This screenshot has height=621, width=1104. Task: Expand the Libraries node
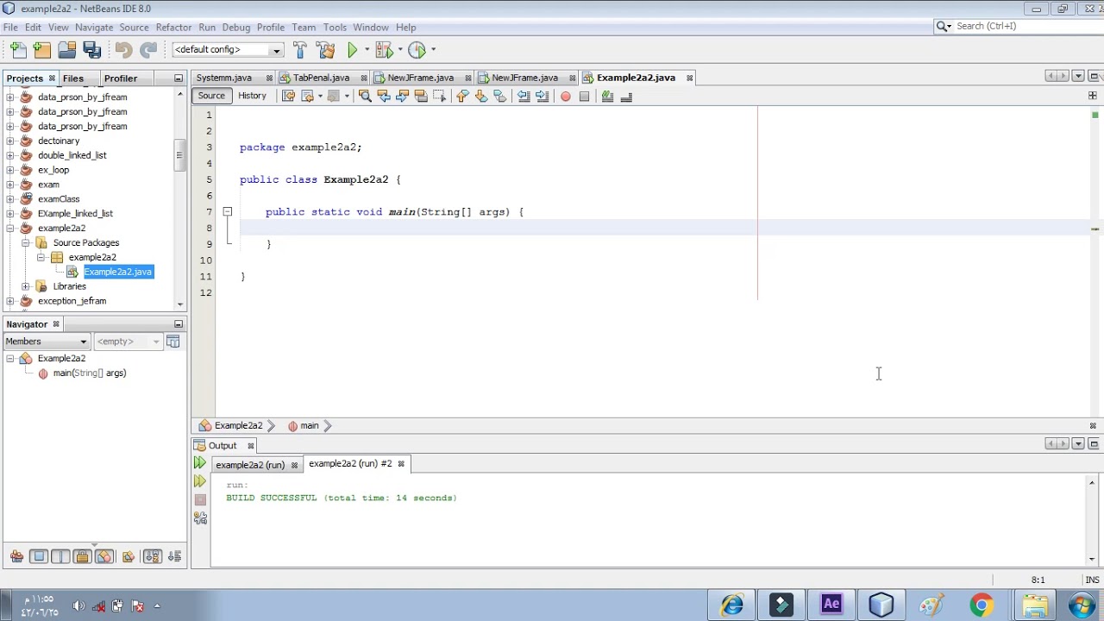pos(25,286)
